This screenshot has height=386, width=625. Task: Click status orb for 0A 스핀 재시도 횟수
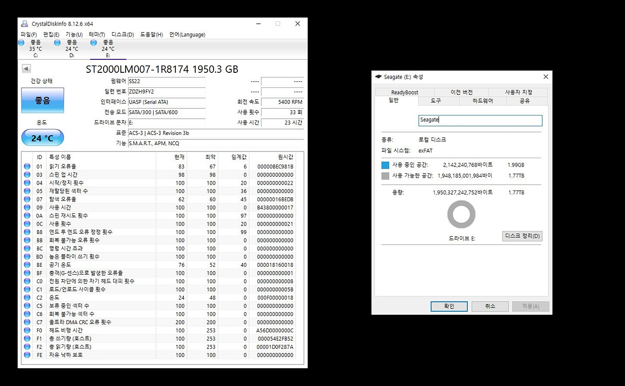pyautogui.click(x=27, y=216)
